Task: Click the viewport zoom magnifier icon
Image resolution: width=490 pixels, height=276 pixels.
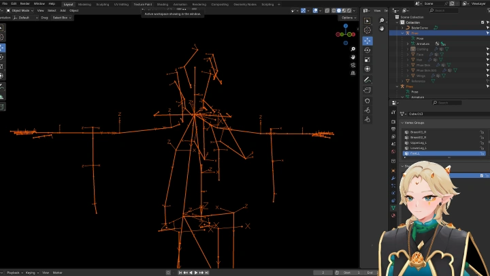Action: (353, 49)
